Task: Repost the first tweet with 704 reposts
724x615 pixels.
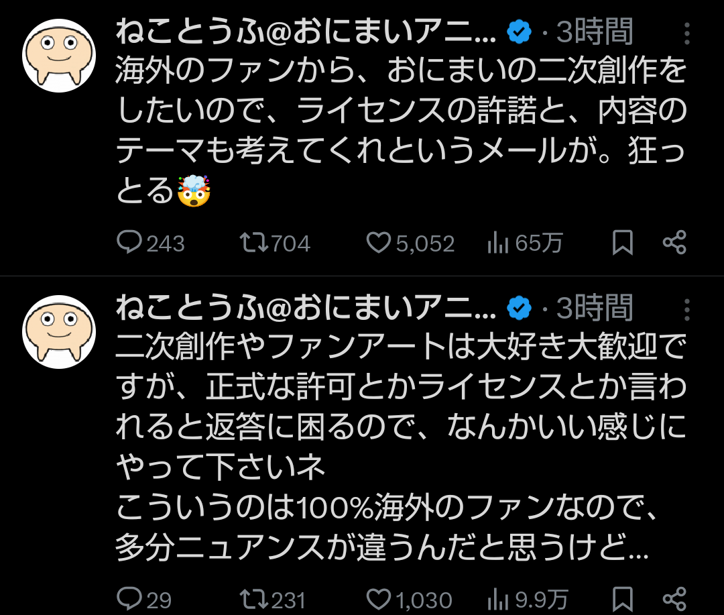Action: click(254, 243)
